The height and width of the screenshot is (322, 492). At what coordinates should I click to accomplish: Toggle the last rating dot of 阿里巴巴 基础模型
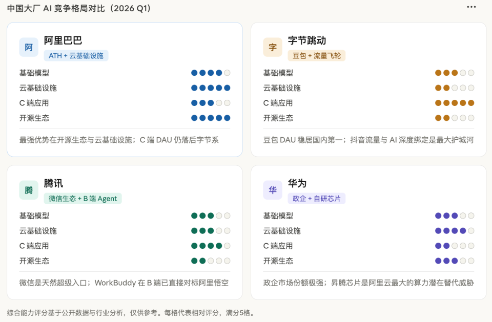227,73
